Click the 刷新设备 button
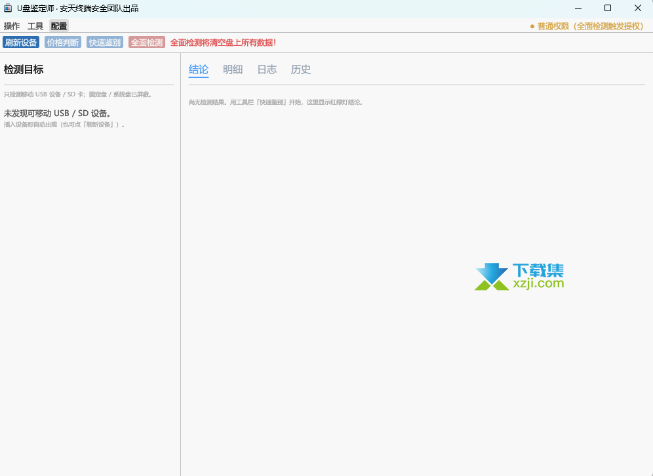The height and width of the screenshot is (476, 653). coord(21,43)
